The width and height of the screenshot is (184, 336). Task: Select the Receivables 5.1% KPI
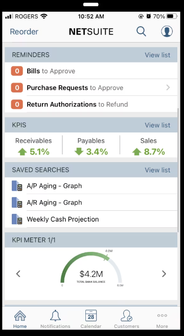tap(34, 147)
